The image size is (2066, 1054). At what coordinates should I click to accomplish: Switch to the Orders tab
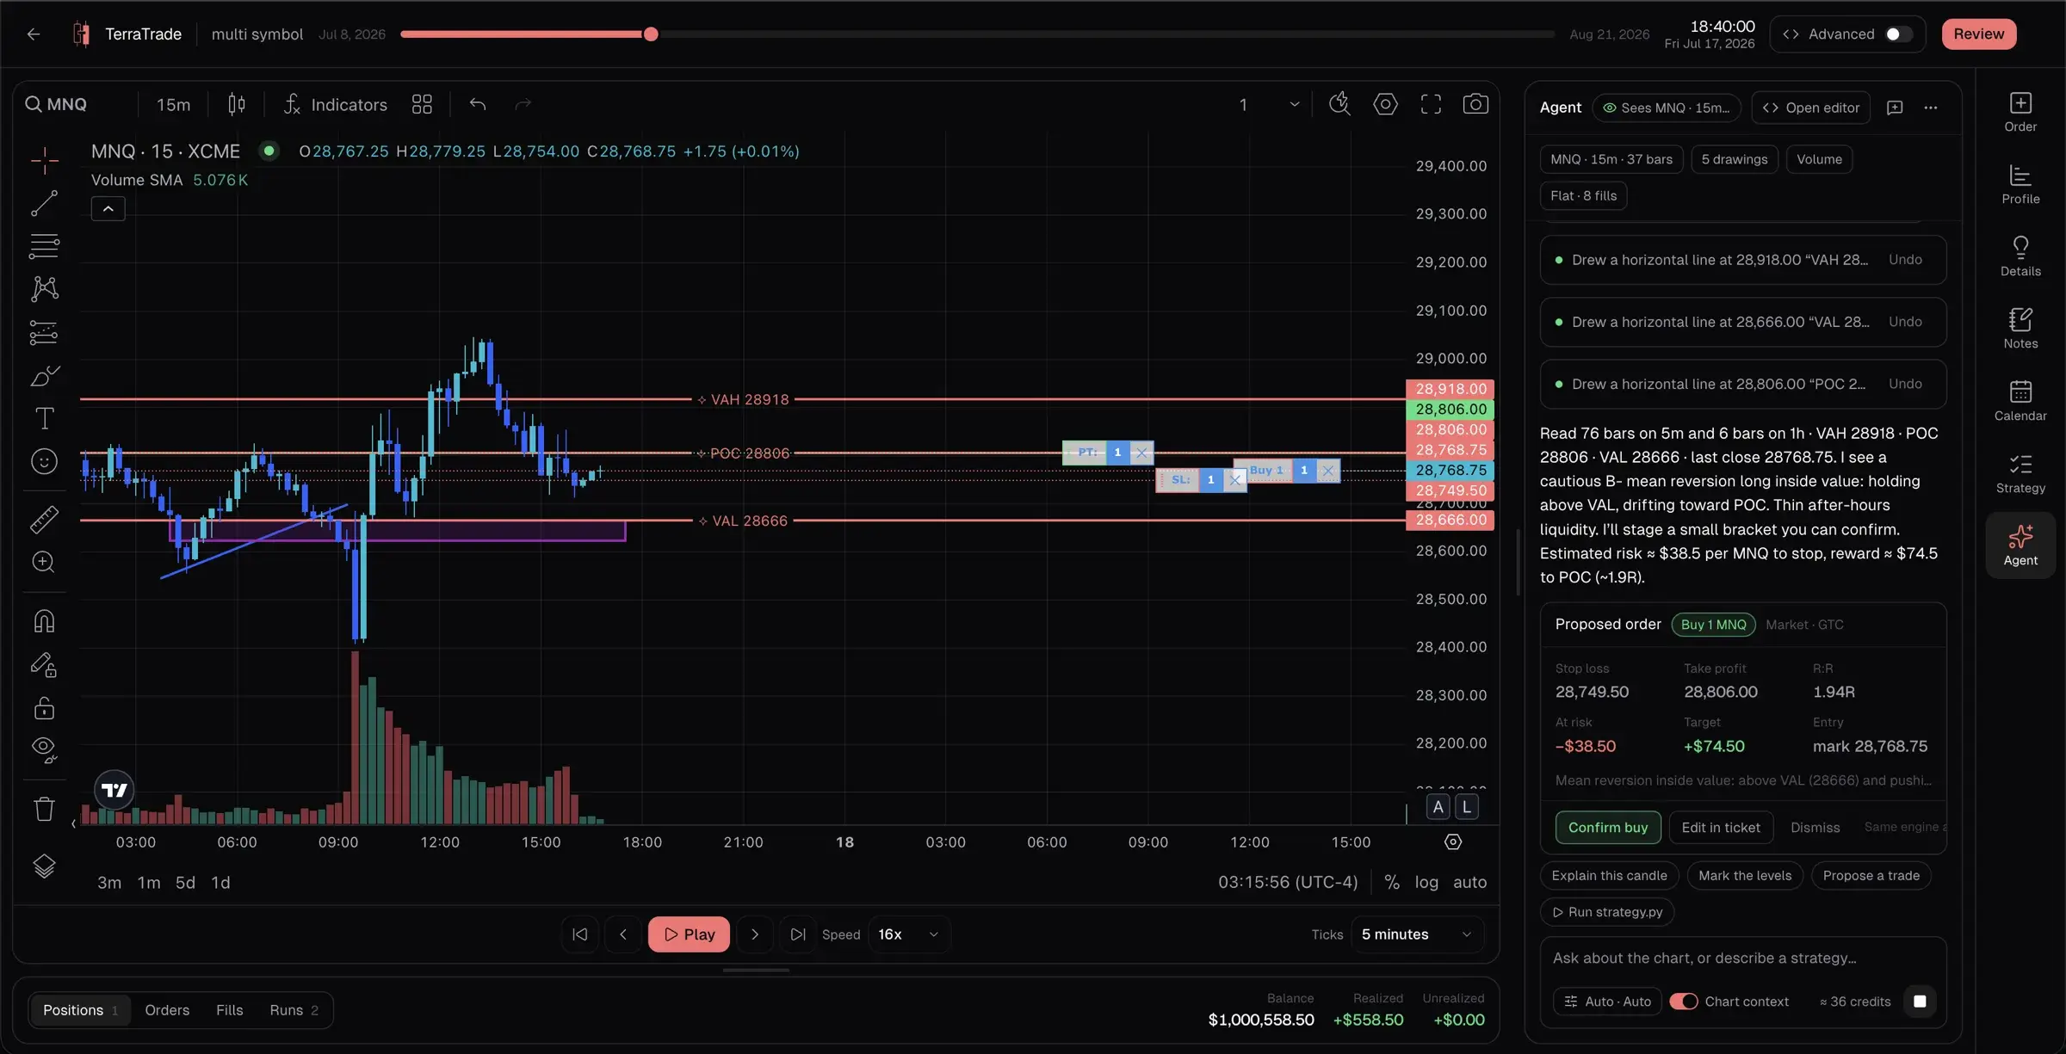pos(167,1010)
